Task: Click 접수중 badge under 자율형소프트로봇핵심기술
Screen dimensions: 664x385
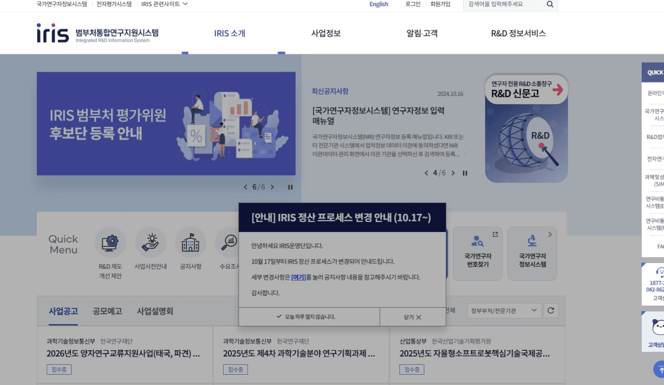Action: [x=412, y=369]
